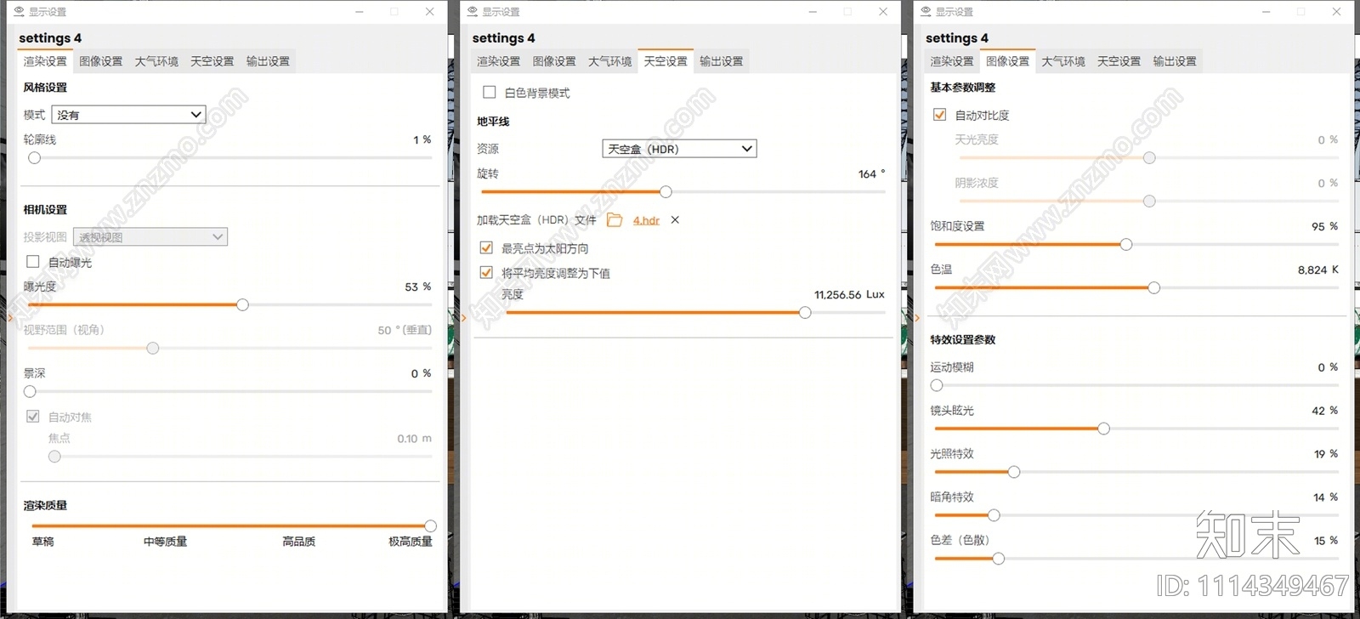The image size is (1360, 619).
Task: Select 渲染设置 tab in right window
Action: coord(952,61)
